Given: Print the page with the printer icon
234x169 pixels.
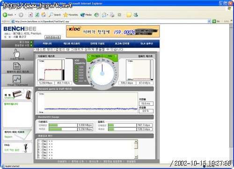Looking at the screenshot, I should tap(112, 15).
